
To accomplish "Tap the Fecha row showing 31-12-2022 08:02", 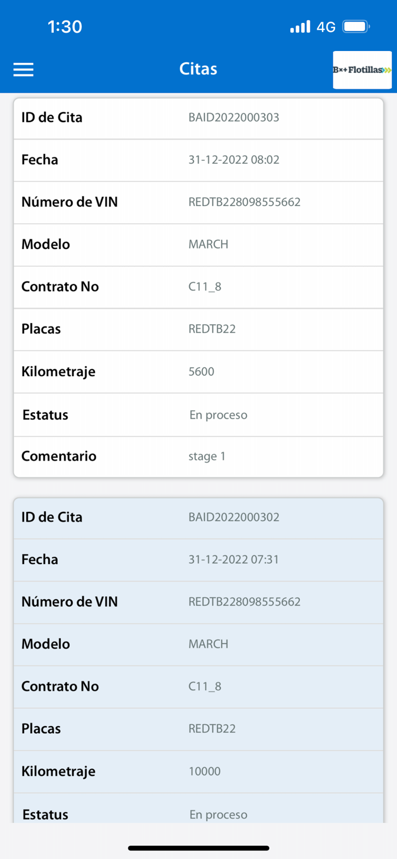I will [x=234, y=160].
